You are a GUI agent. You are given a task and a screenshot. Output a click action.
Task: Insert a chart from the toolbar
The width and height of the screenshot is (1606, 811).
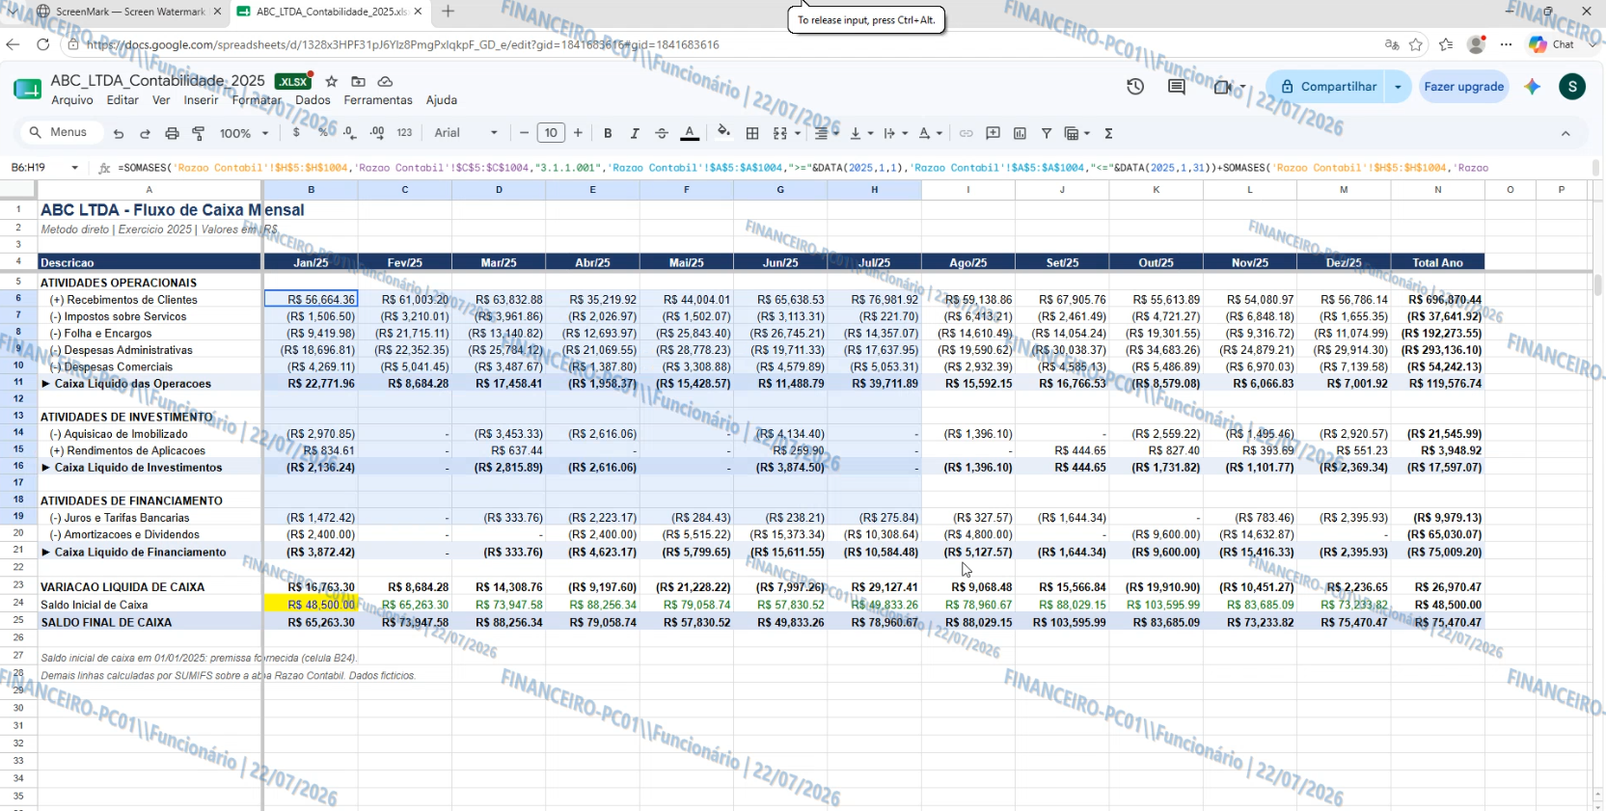(1020, 133)
